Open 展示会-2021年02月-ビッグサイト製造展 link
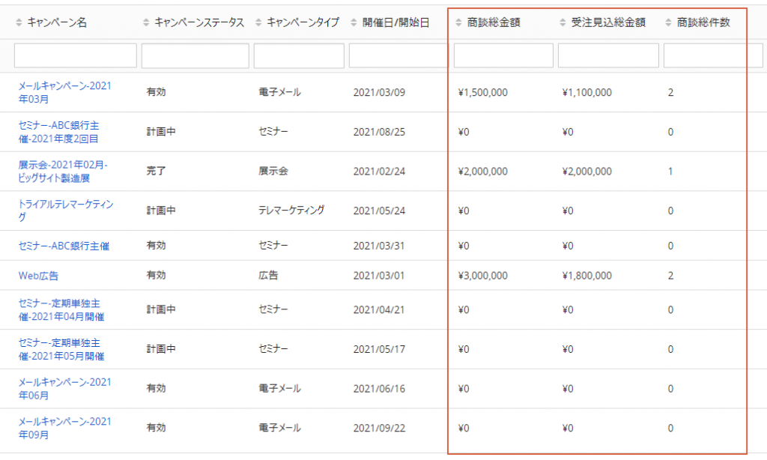 63,171
